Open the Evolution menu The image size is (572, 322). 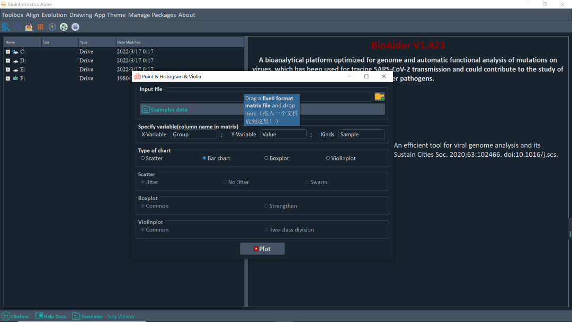54,15
